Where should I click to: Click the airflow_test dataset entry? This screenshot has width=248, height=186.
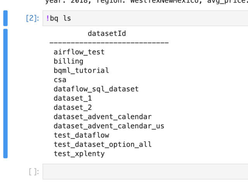[79, 52]
